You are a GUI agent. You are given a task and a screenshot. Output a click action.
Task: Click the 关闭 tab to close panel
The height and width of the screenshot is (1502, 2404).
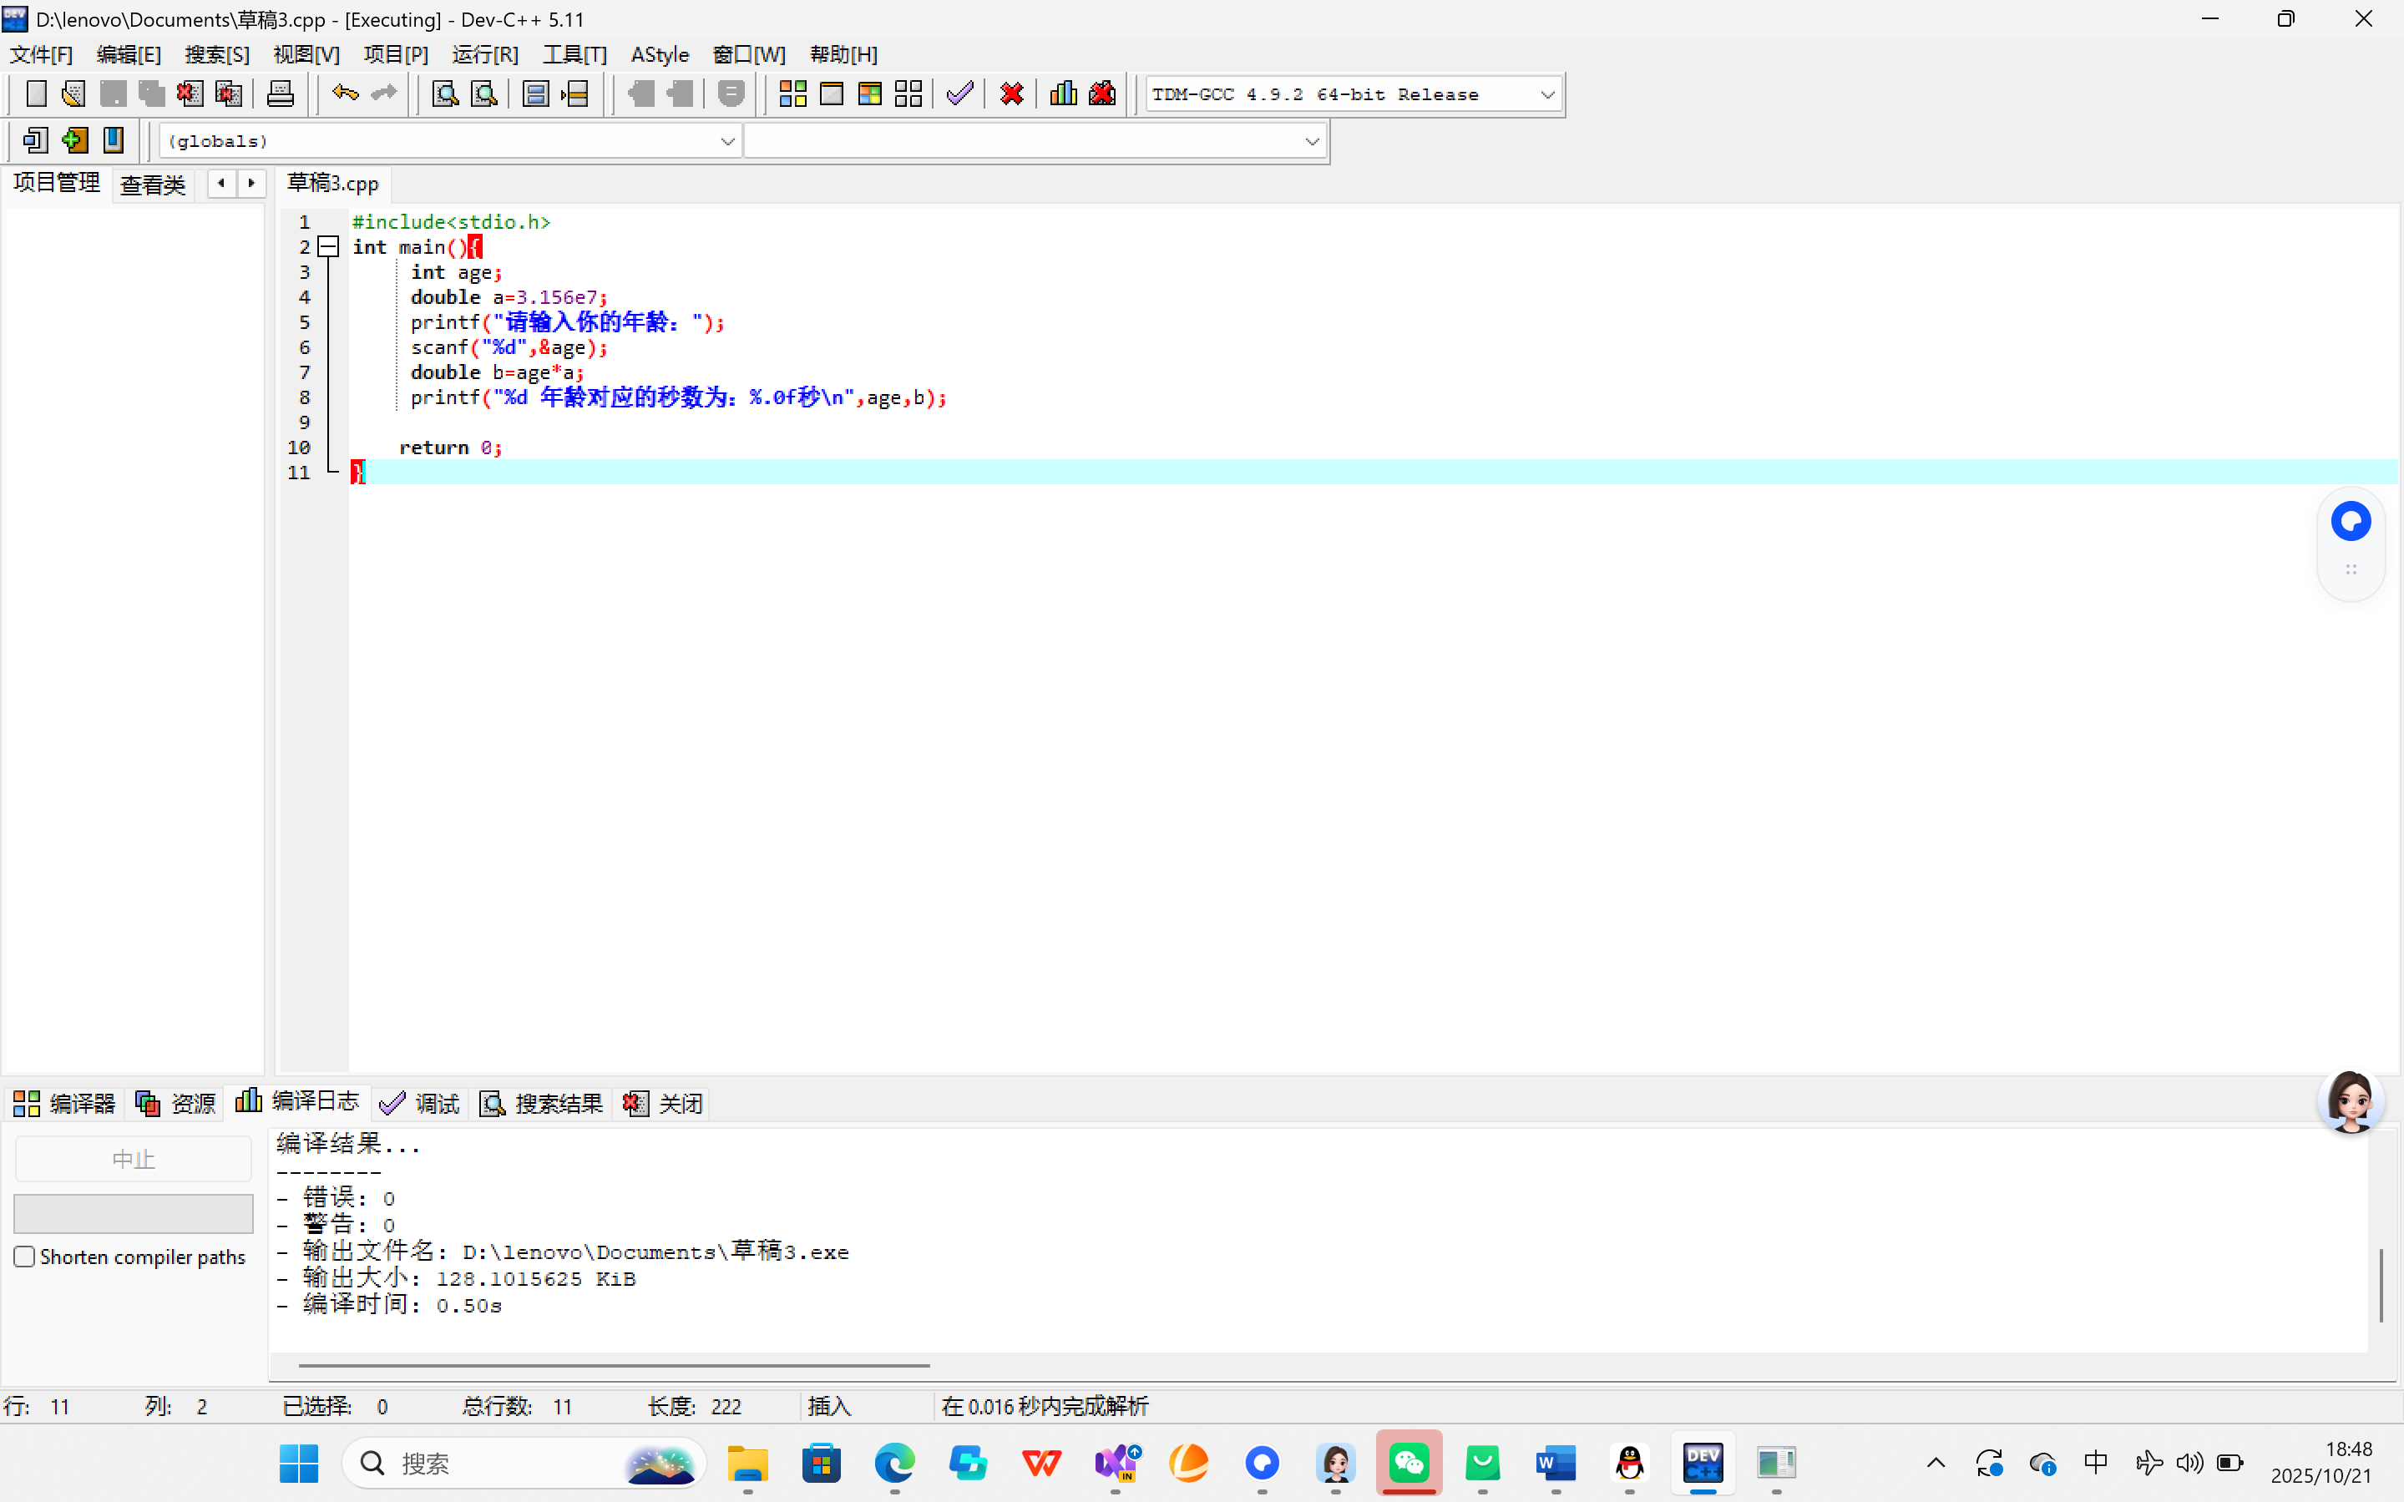pos(664,1103)
